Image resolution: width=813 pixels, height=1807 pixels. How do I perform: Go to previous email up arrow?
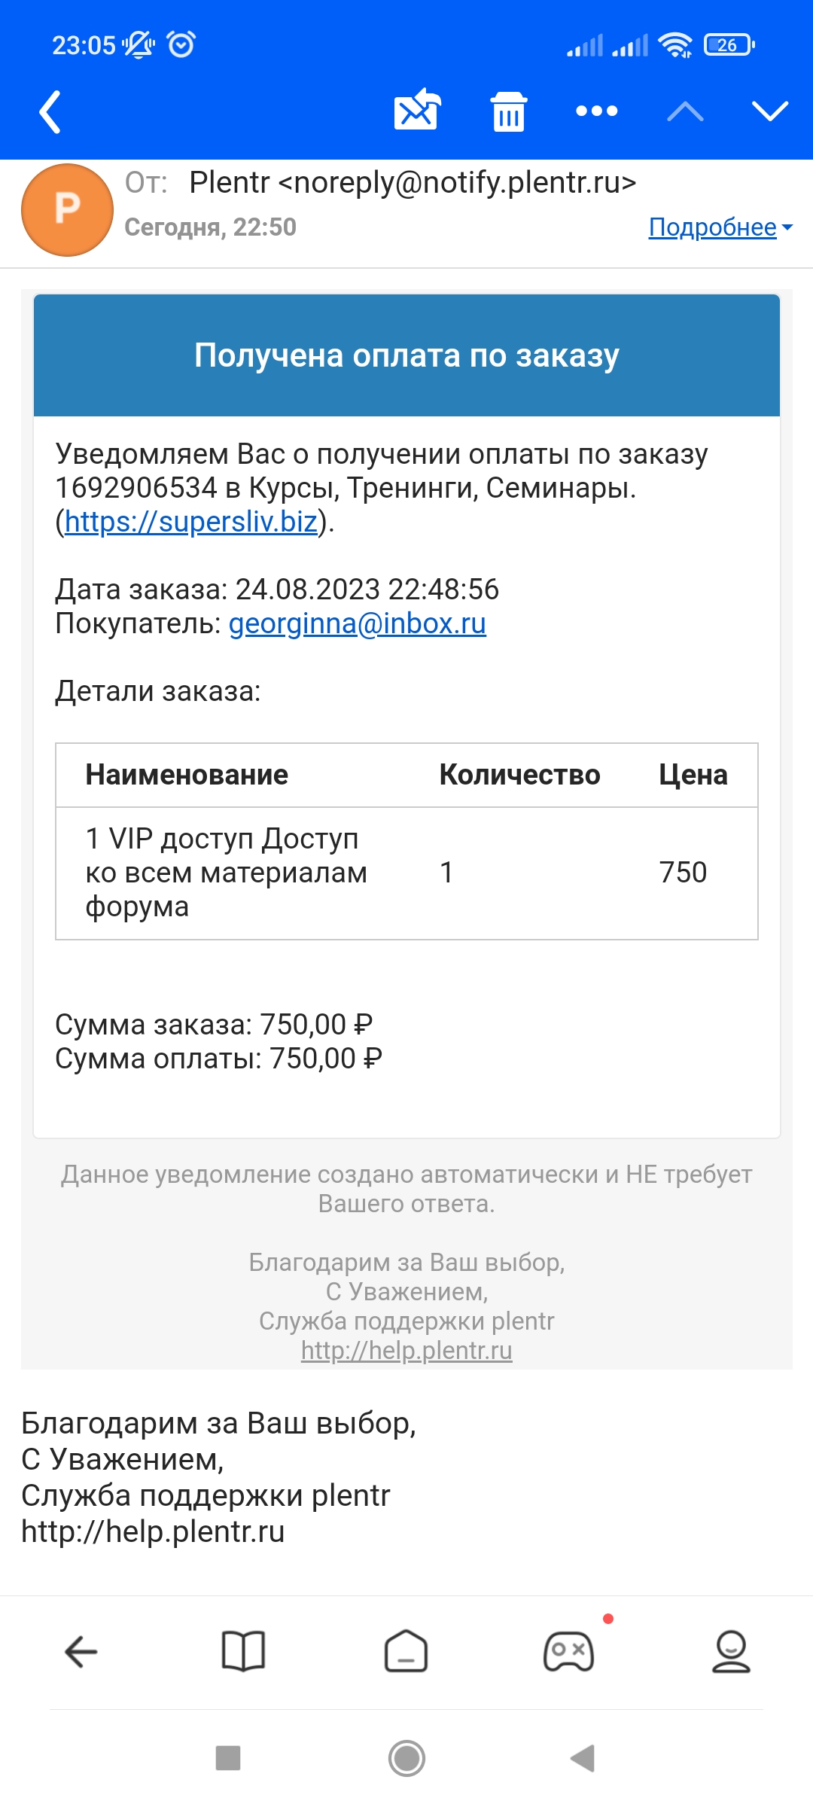pos(685,111)
